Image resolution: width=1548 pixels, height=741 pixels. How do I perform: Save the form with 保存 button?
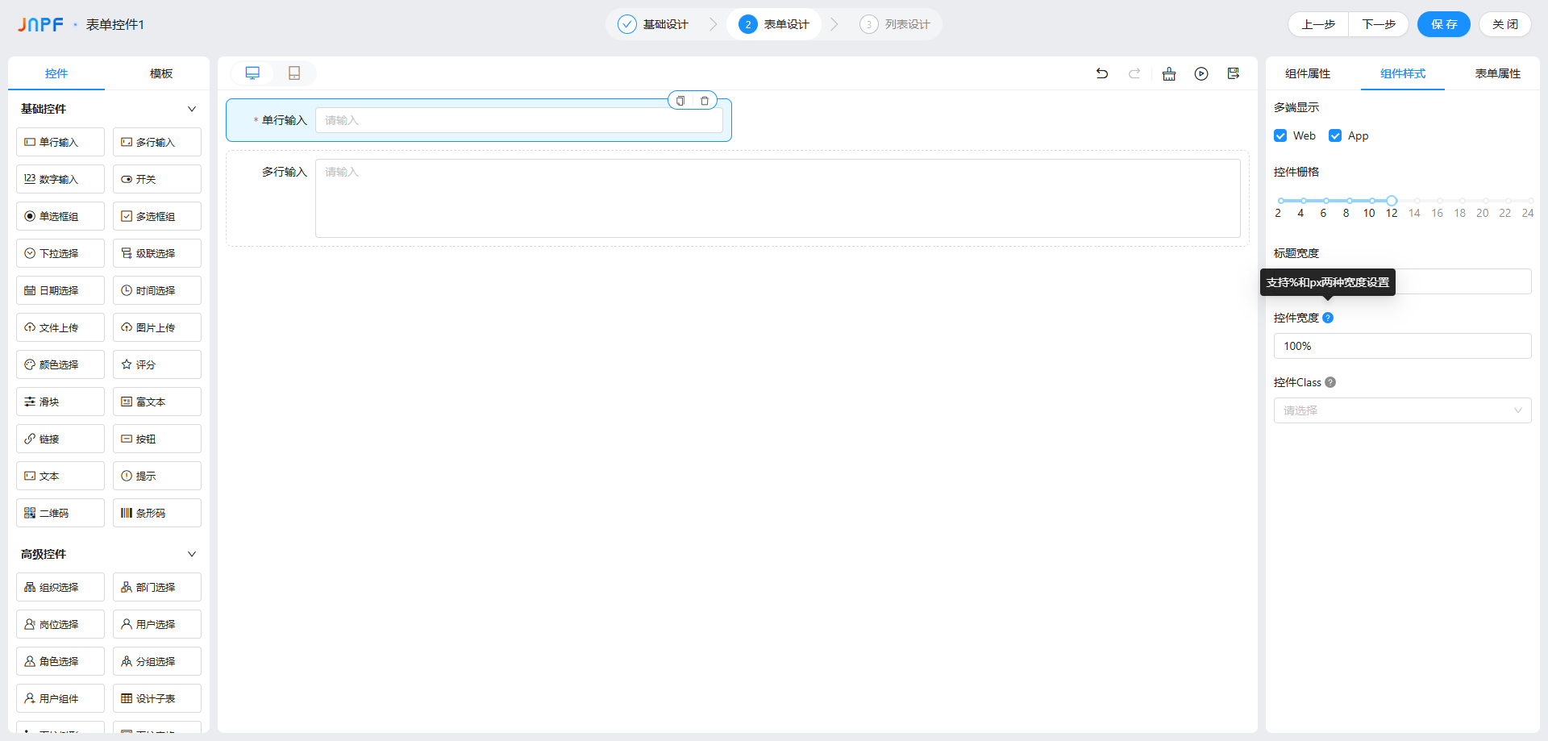pos(1444,24)
